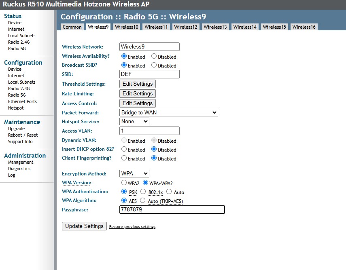Viewport: 346px width, 270px height.
Task: Edit Threshold Settings
Action: pos(138,84)
